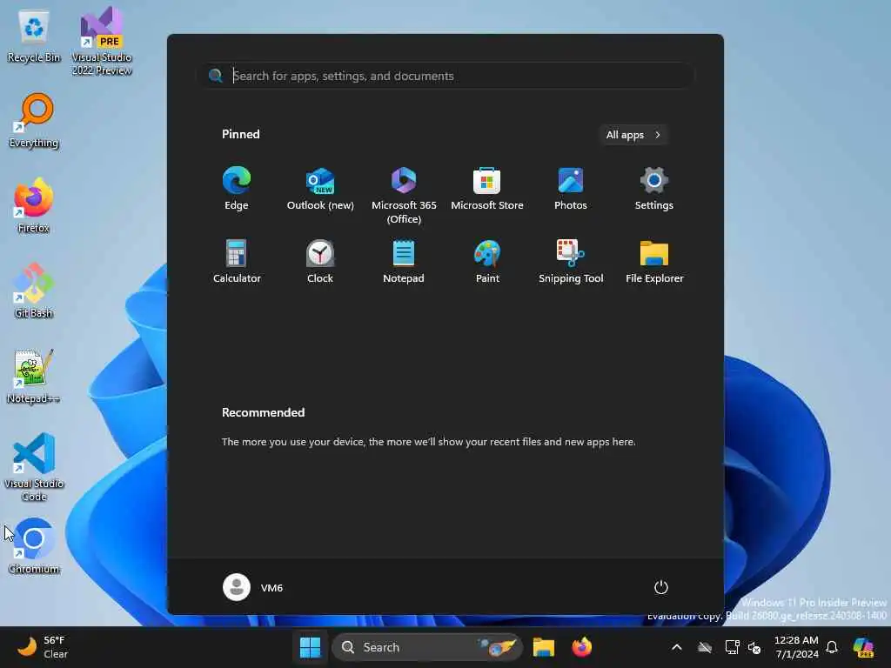891x668 pixels.
Task: Open the Snipping Tool
Action: [x=571, y=261]
